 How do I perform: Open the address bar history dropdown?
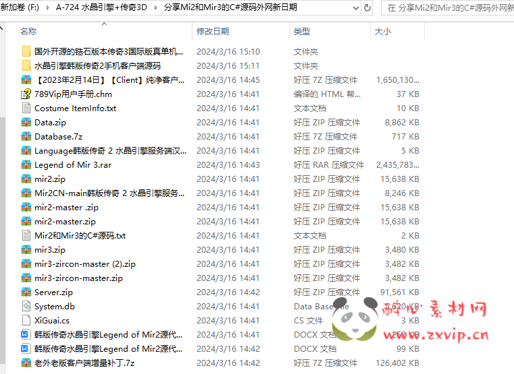click(x=356, y=8)
